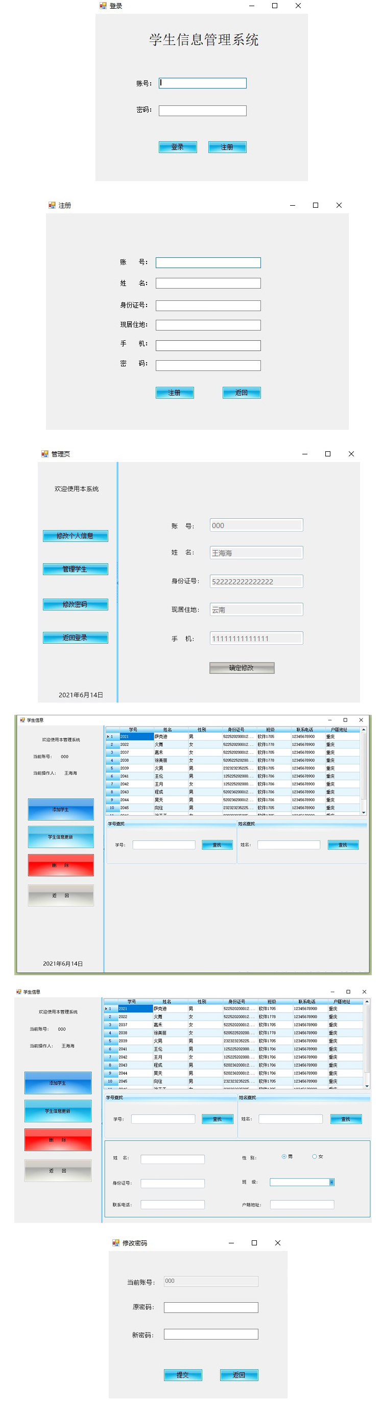Focus the 新密码 field in 修改密码
The width and height of the screenshot is (383, 1403).
pos(211,1334)
